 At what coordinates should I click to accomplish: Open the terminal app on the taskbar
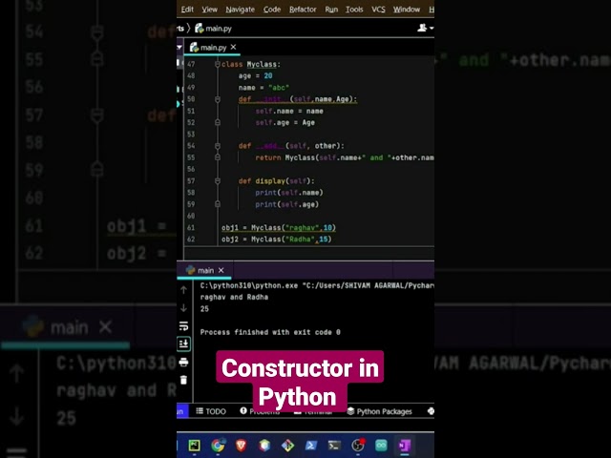(x=334, y=446)
